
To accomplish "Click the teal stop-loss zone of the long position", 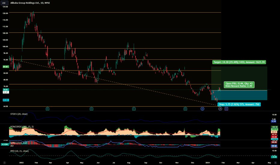I will [239, 95].
